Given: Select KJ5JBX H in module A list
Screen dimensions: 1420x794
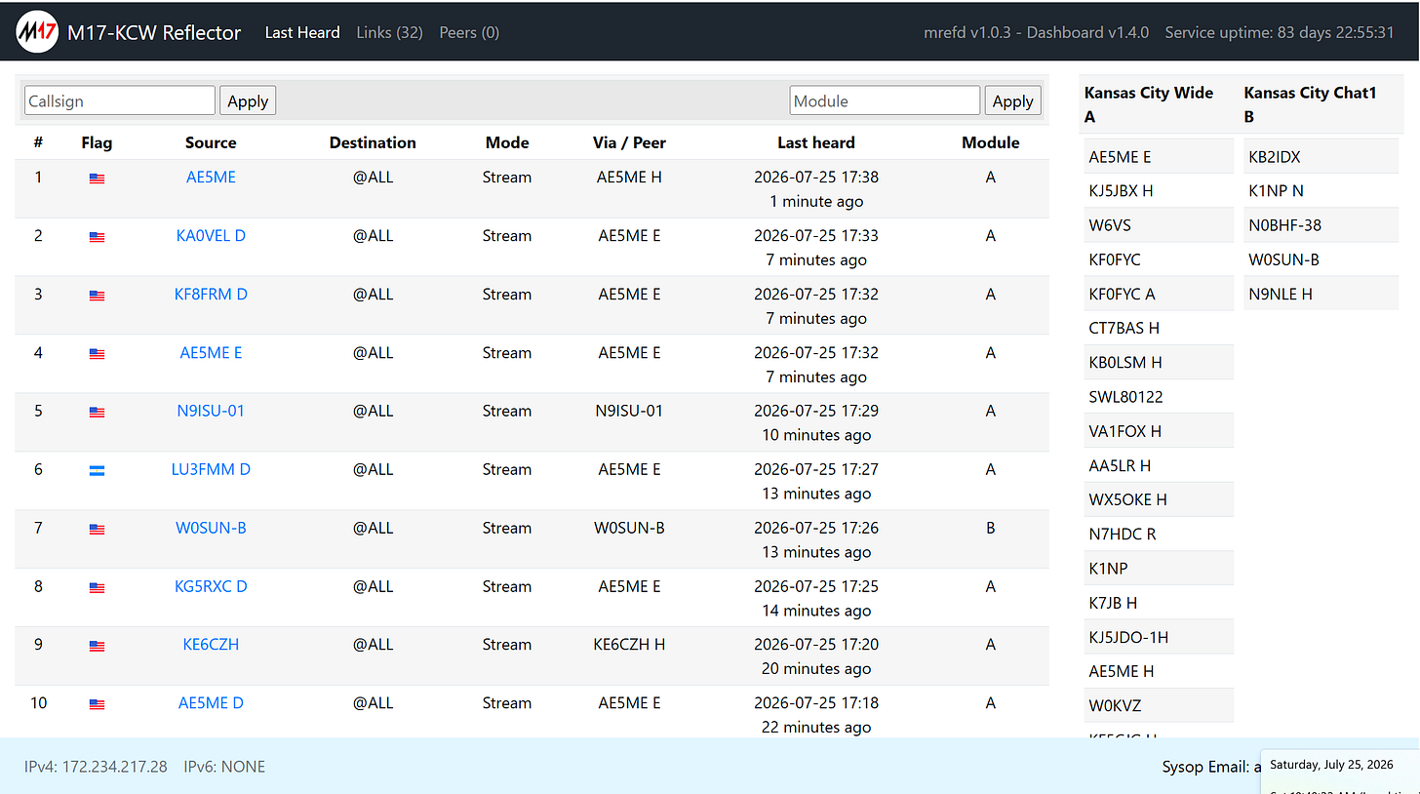Looking at the screenshot, I should [x=1159, y=191].
